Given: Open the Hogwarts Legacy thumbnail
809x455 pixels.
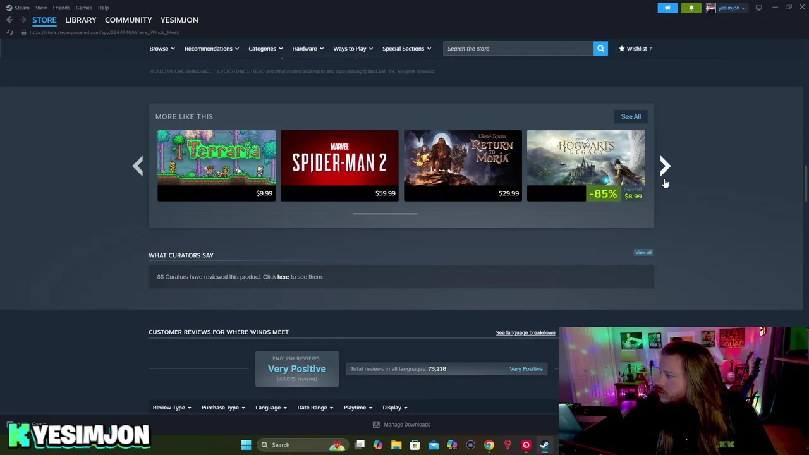Looking at the screenshot, I should coord(586,166).
